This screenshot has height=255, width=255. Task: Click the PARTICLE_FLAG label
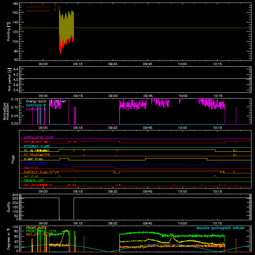(x=36, y=172)
